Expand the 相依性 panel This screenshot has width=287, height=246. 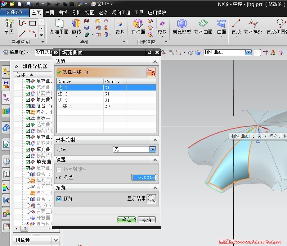(56, 240)
